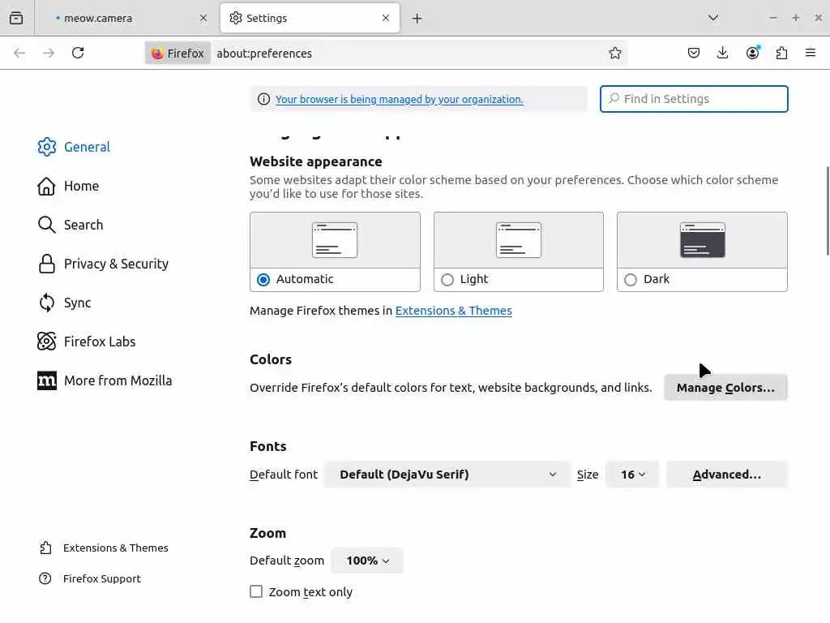Open the organization management link
This screenshot has height=623, width=830.
pyautogui.click(x=399, y=99)
